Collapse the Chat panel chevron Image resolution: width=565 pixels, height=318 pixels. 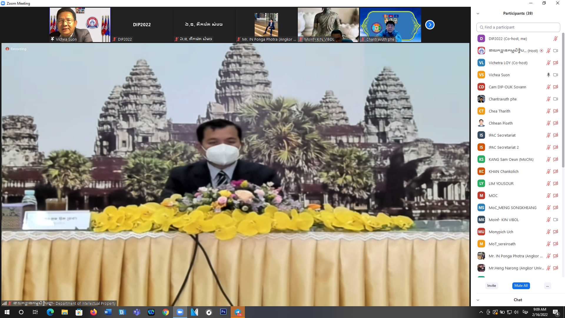pos(478,300)
